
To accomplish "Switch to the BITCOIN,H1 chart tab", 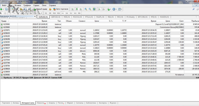I will (x=143, y=17).
